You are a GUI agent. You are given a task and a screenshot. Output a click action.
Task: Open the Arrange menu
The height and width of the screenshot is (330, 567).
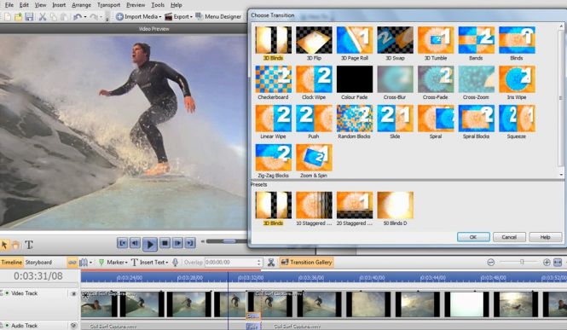(x=81, y=5)
